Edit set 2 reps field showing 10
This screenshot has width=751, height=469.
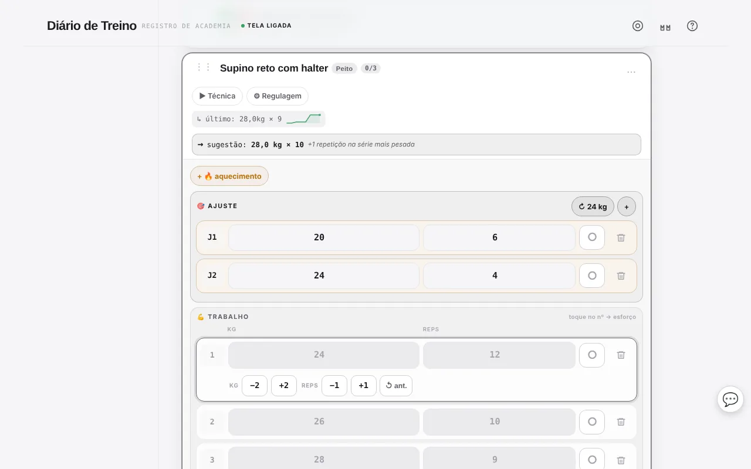coord(499,422)
